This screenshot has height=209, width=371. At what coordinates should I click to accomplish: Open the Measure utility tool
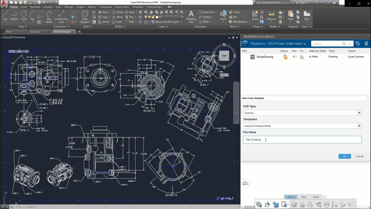tap(271, 15)
